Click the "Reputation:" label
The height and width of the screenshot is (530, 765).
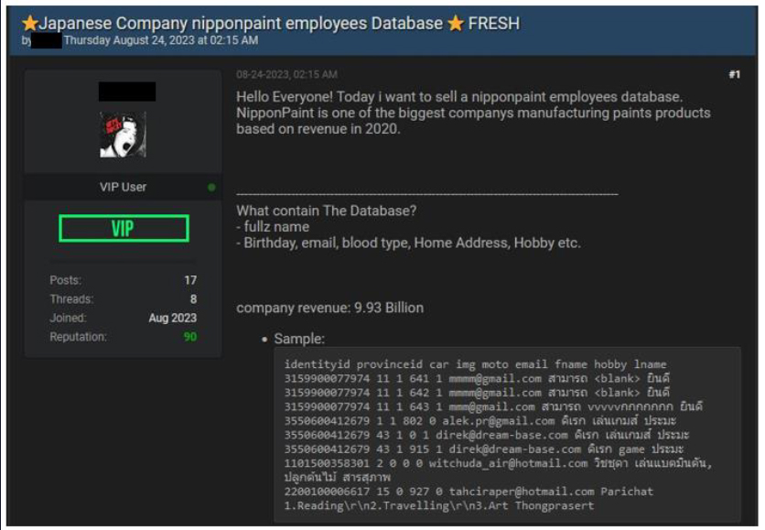tap(78, 337)
